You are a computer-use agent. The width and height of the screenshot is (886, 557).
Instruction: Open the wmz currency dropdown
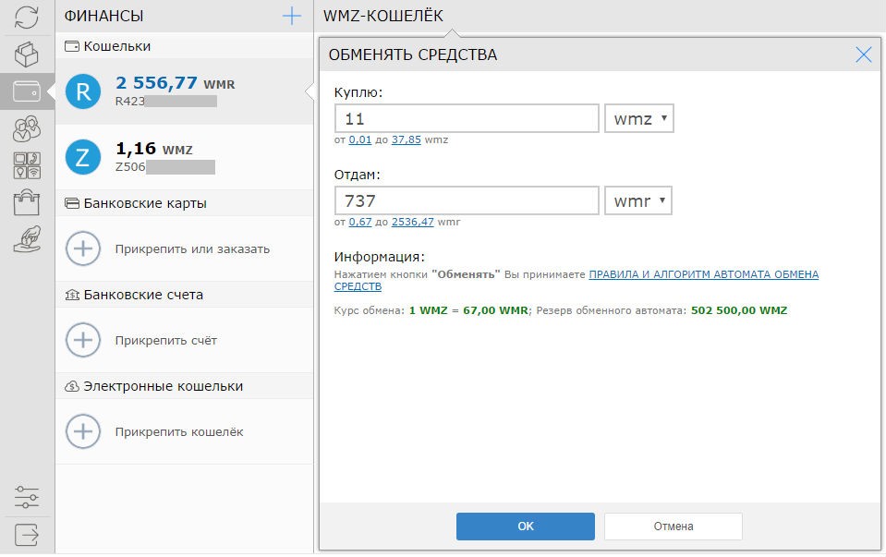638,117
